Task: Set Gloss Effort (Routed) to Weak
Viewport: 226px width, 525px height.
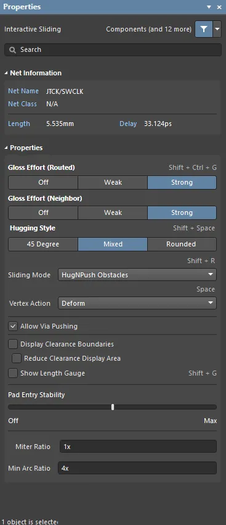Action: pyautogui.click(x=113, y=182)
